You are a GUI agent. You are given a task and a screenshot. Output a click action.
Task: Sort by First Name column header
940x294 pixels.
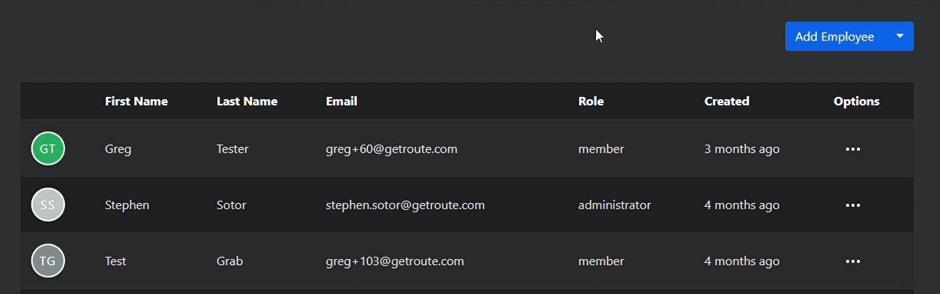coord(136,101)
